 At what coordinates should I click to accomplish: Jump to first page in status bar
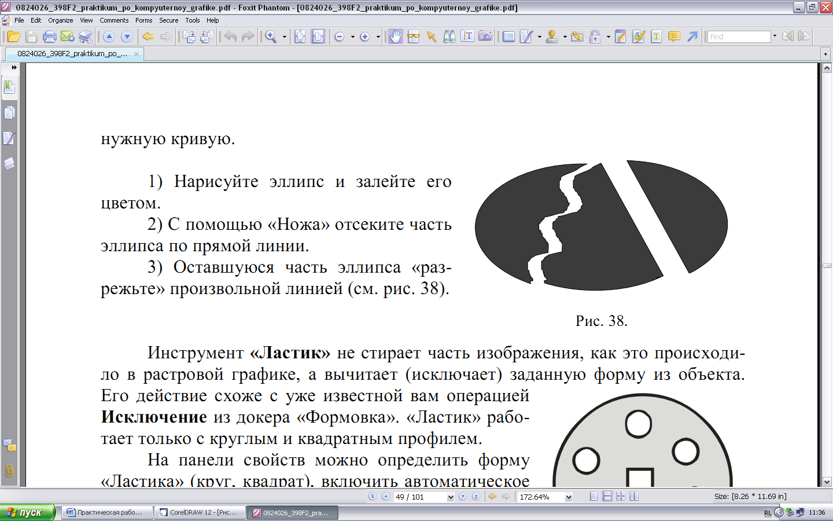click(x=373, y=497)
